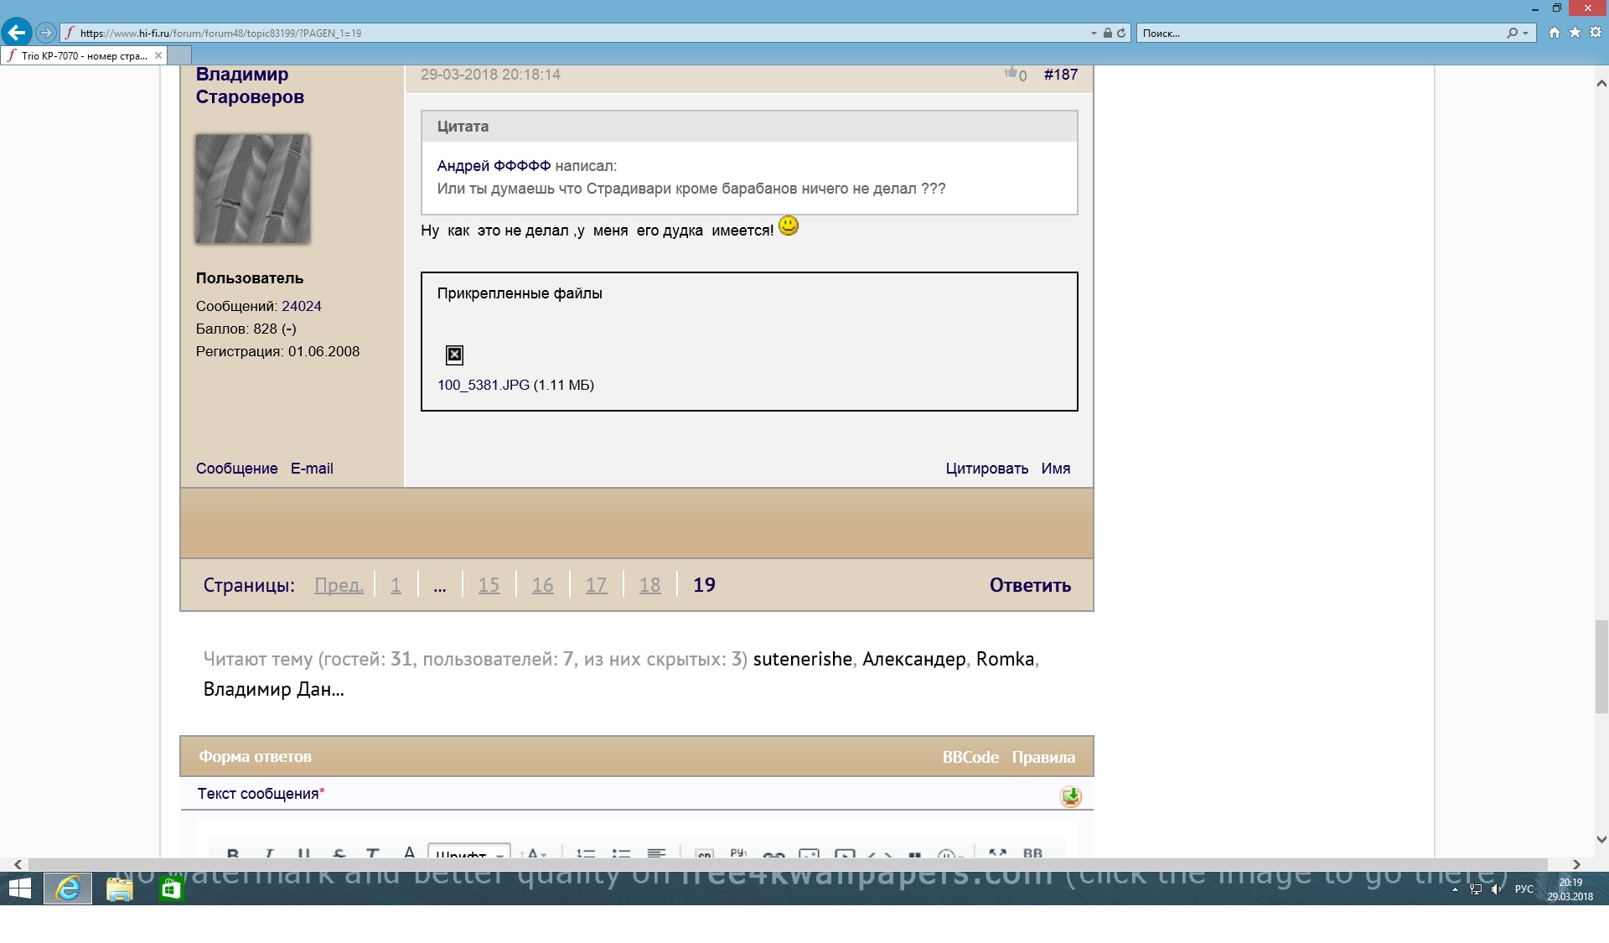Open a new blank browser tab
Viewport: 1609px width, 943px height.
pos(180,55)
